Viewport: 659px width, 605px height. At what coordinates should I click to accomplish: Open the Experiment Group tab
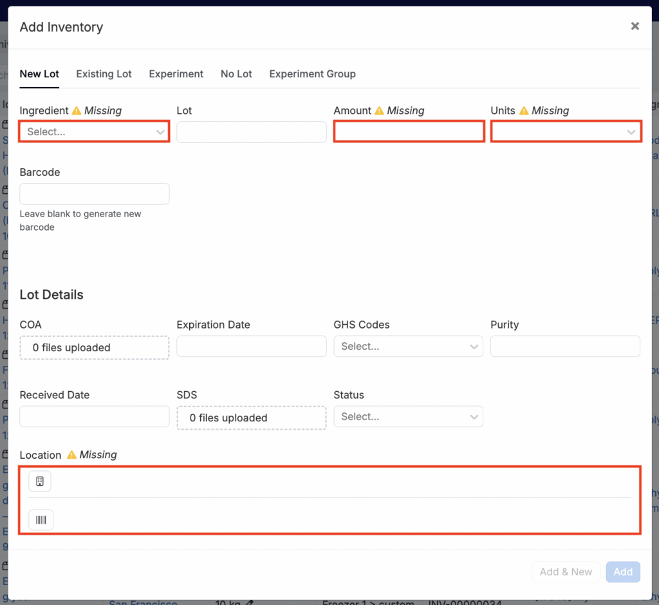pos(312,74)
